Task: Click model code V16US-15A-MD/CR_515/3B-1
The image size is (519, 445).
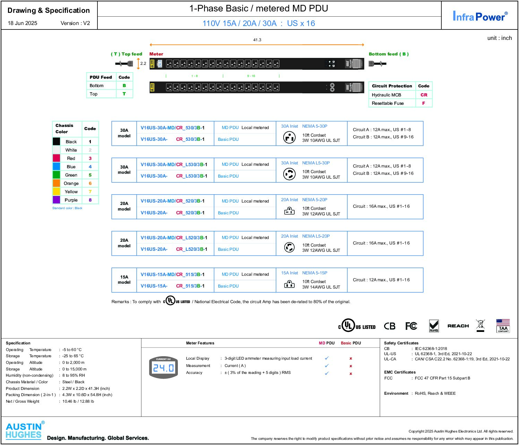Action: coord(172,274)
